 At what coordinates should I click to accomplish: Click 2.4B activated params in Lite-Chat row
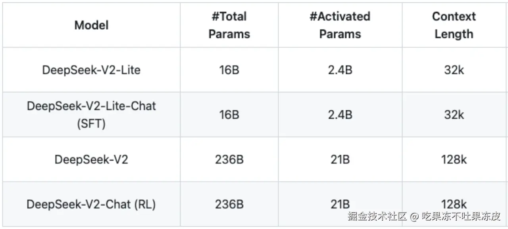tap(340, 115)
